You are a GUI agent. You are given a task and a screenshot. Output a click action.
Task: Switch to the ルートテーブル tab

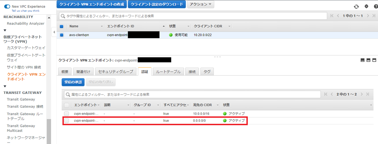[169, 71]
